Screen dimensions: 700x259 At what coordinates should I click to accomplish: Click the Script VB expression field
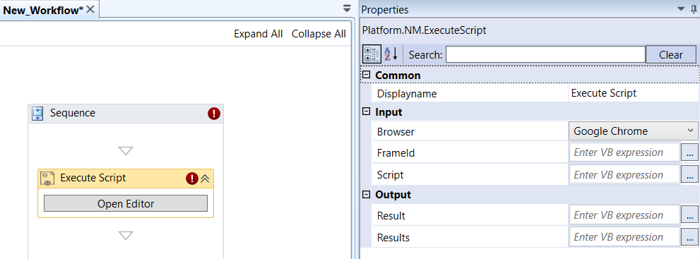[x=624, y=175]
